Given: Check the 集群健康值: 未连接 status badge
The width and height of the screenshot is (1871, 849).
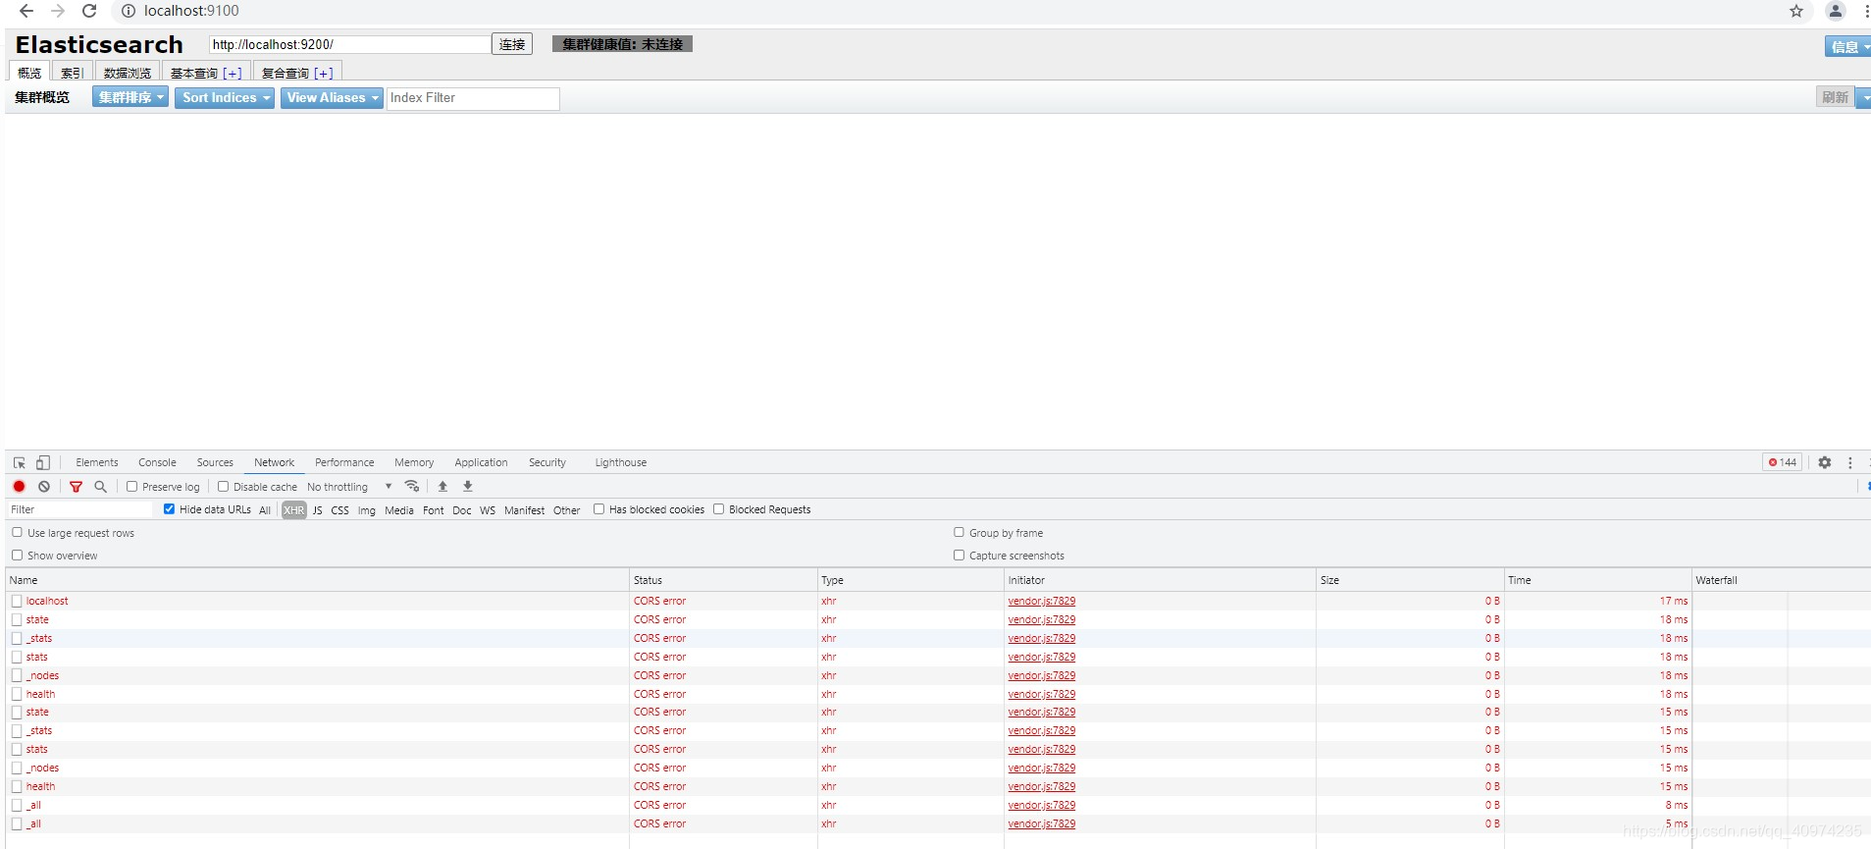Looking at the screenshot, I should click(622, 44).
